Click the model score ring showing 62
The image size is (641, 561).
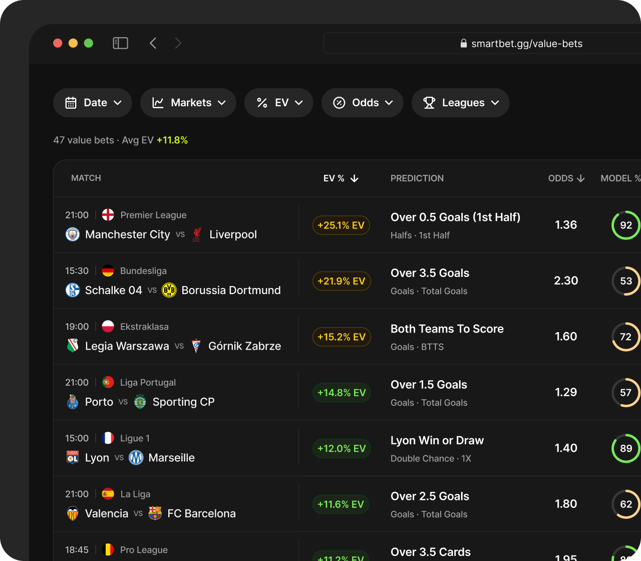point(626,504)
